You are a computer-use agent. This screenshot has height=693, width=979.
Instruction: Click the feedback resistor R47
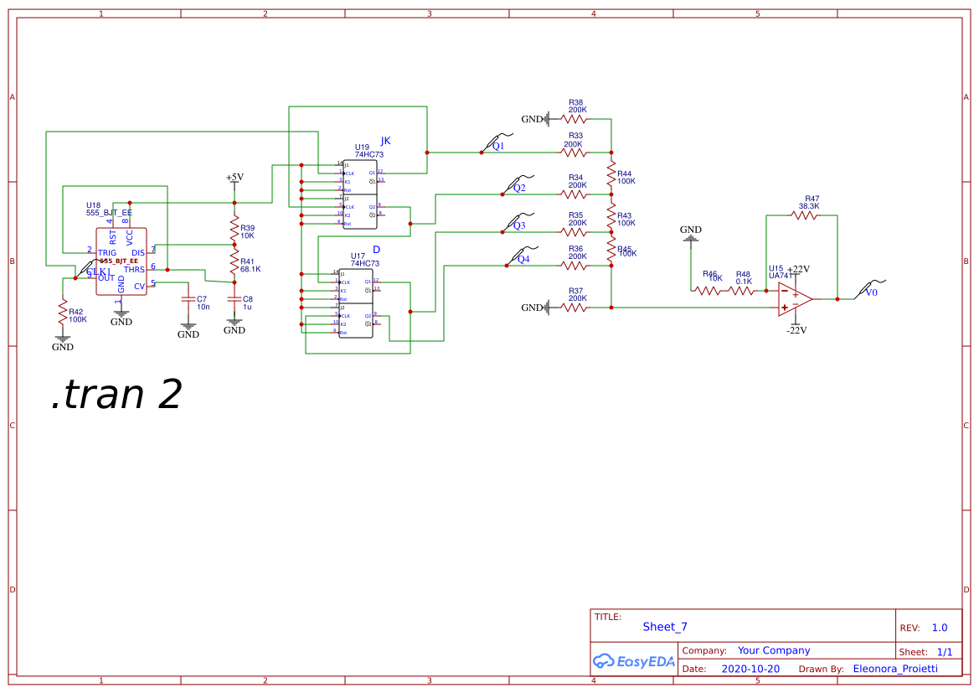(x=804, y=214)
